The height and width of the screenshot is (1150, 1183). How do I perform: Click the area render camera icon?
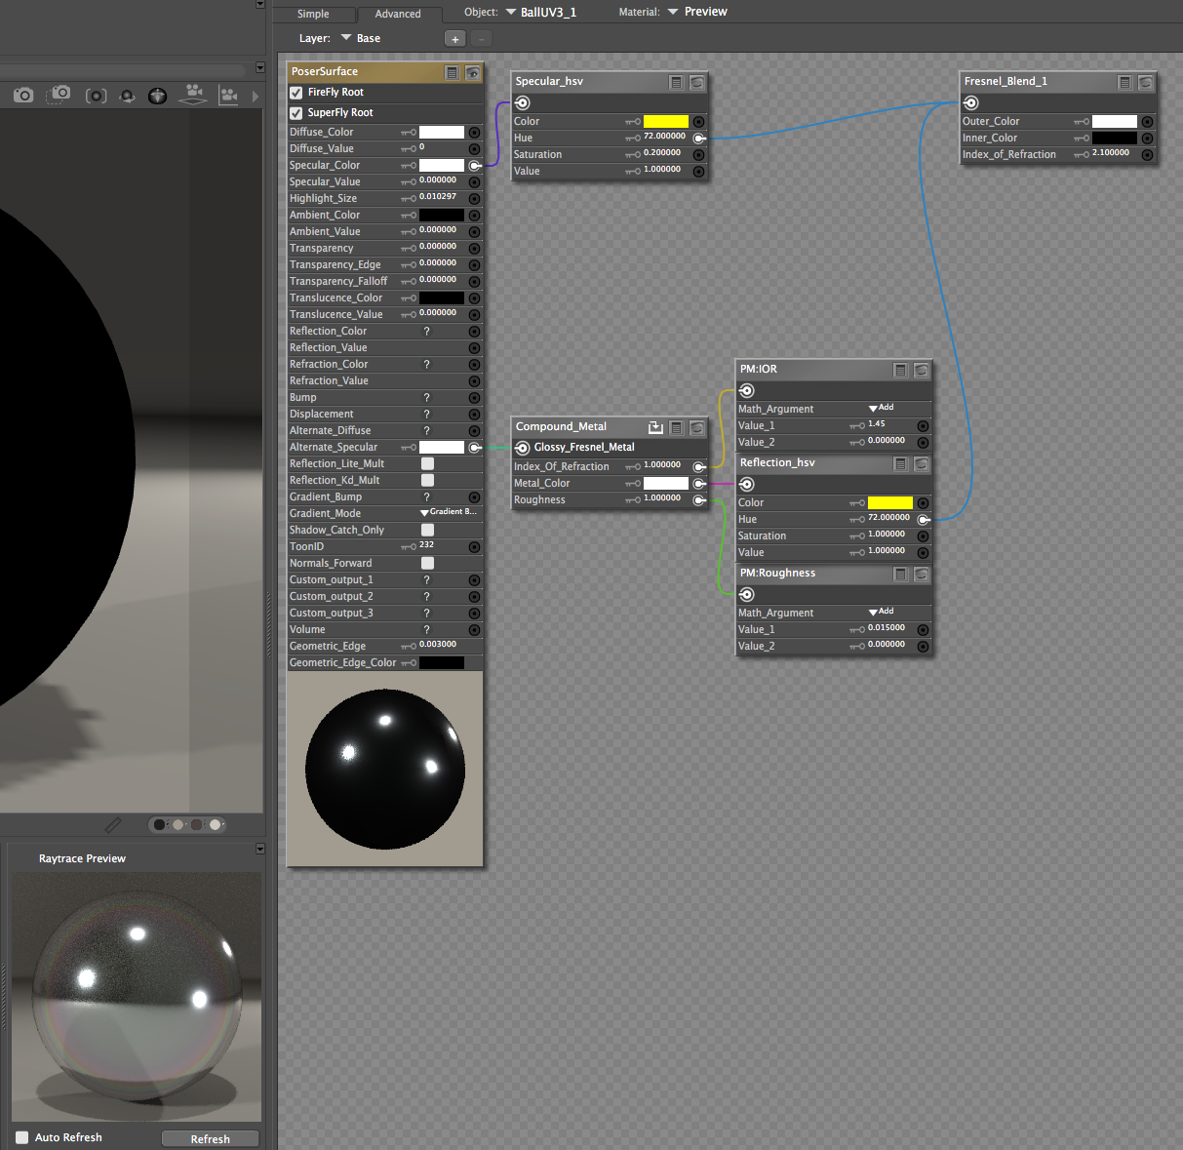[x=59, y=95]
